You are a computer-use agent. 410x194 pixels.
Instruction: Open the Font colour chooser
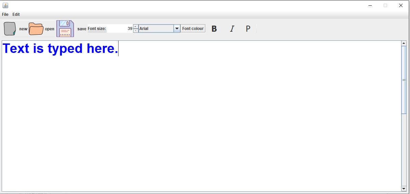pos(193,29)
